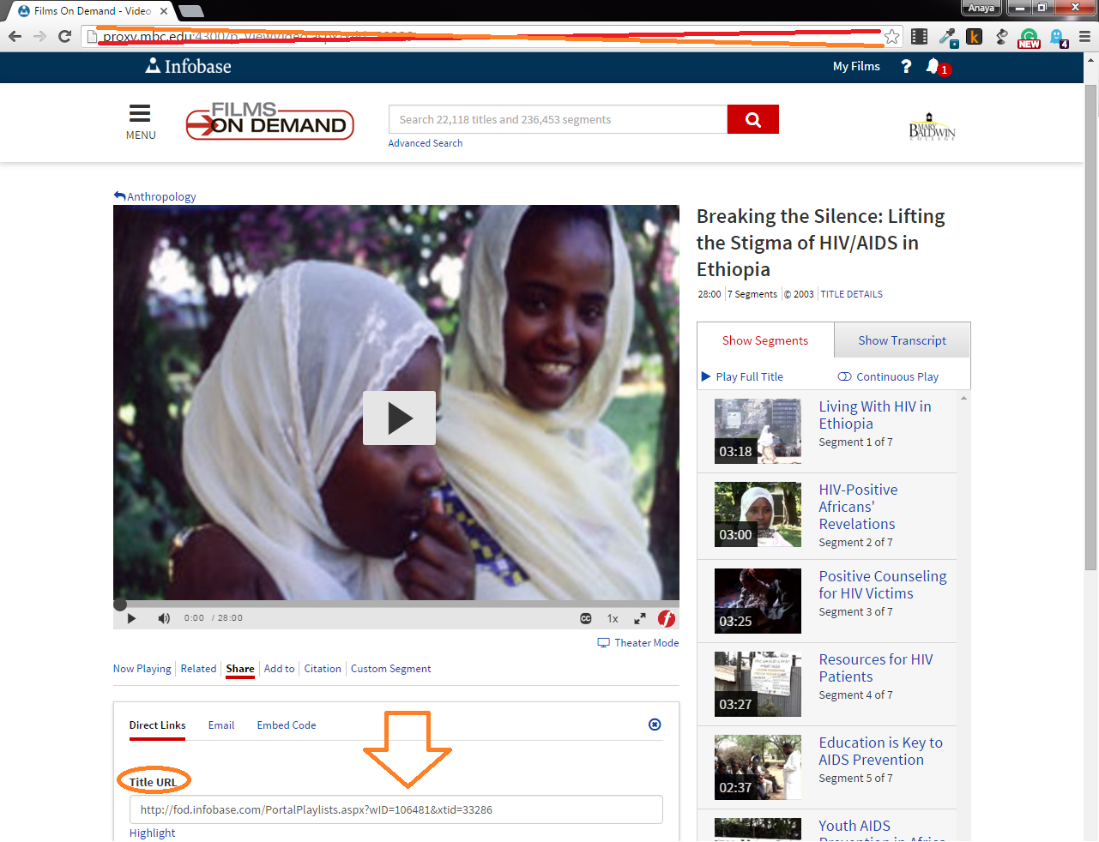The width and height of the screenshot is (1099, 842).
Task: Click the orange K extension icon
Action: 974,36
